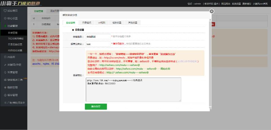Close the 修改目录分组 dialog with X

tap(211, 11)
